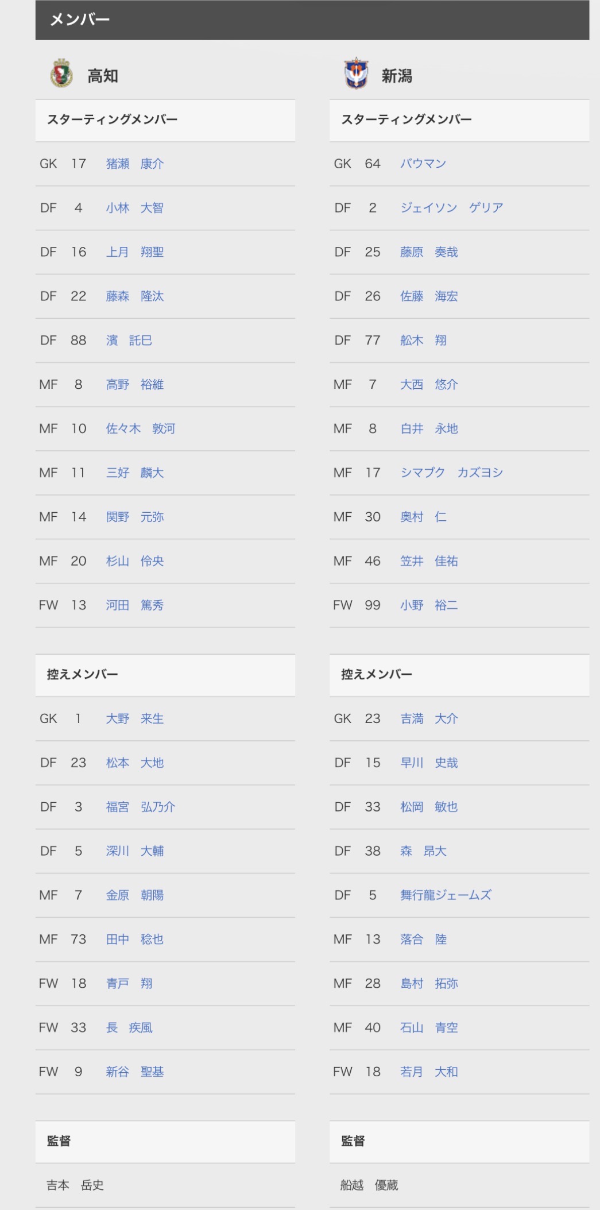Click 長 疾風 substitute forward link
Viewport: 600px width, 1210px height.
[129, 1027]
